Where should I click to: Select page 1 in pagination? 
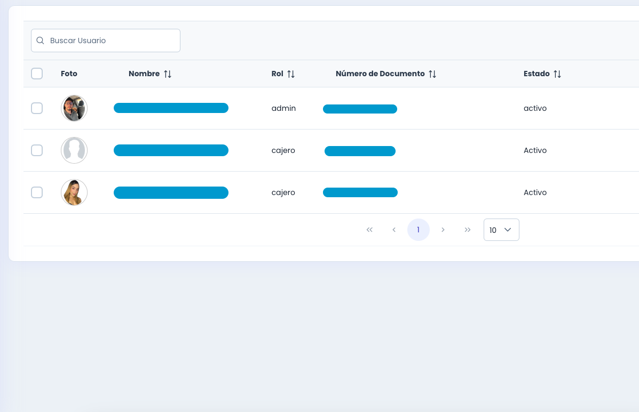click(419, 230)
